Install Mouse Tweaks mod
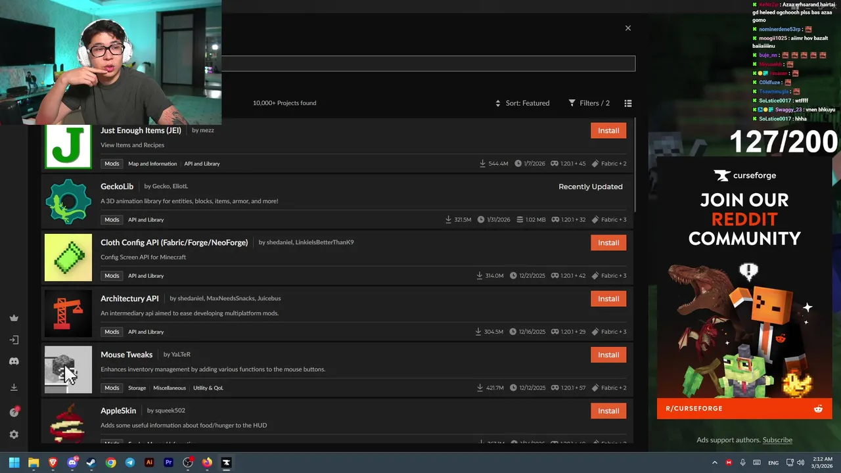Viewport: 841px width, 473px height. coord(608,355)
